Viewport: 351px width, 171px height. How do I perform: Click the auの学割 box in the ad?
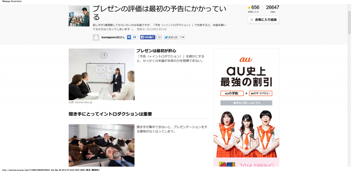(232, 93)
